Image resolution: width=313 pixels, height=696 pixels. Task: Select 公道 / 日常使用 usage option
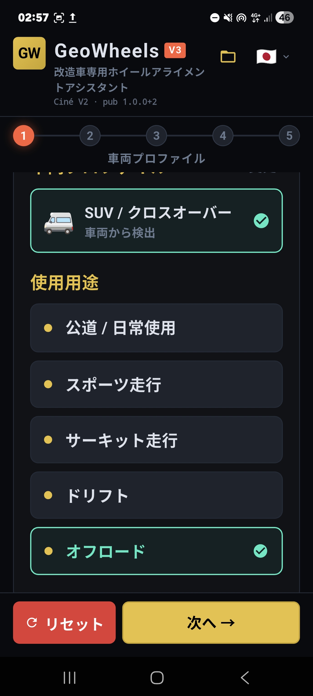(156, 328)
